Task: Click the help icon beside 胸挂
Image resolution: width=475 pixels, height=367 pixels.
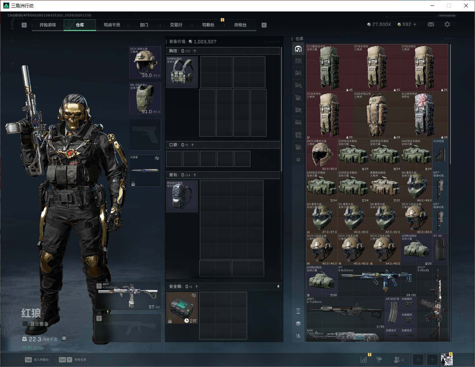Action: coord(195,51)
